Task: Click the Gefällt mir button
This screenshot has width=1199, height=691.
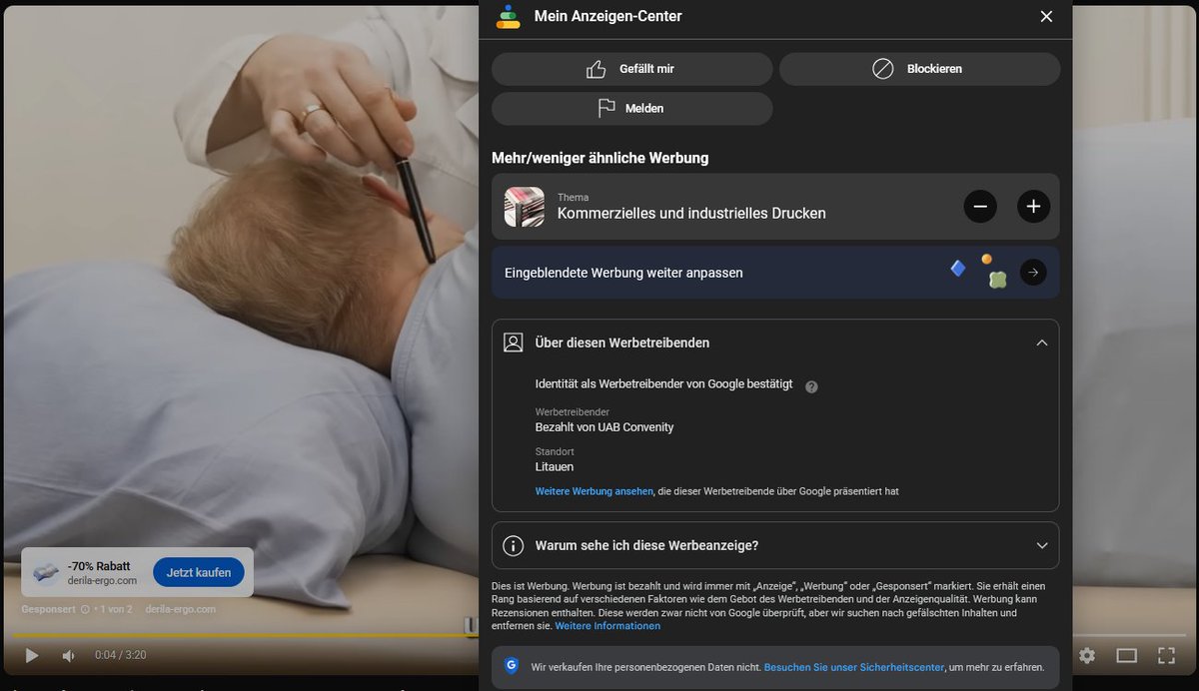Action: 631,69
